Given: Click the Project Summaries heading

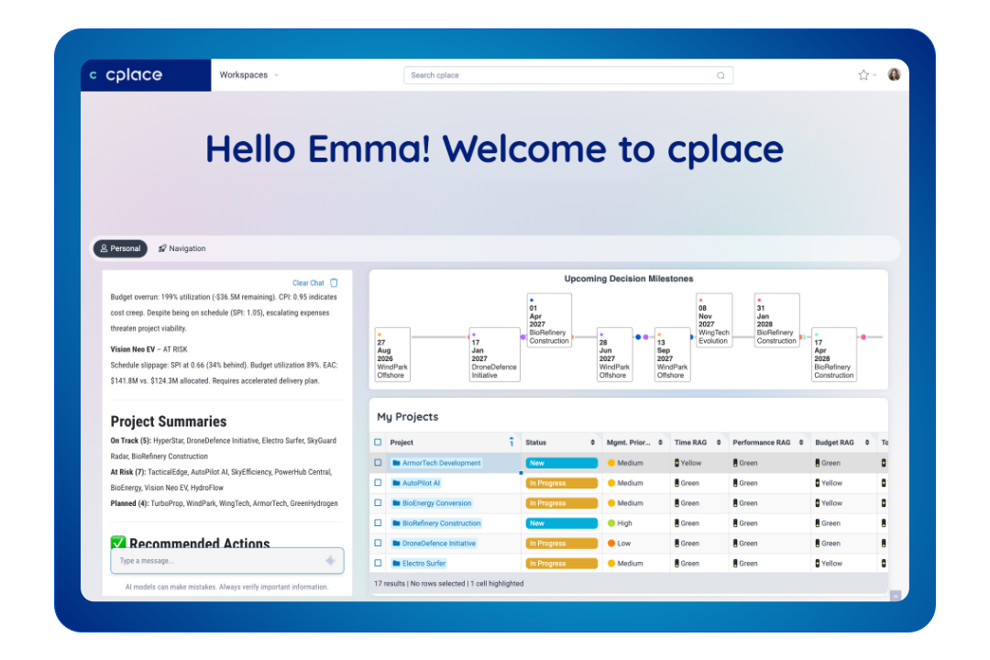Looking at the screenshot, I should 169,422.
